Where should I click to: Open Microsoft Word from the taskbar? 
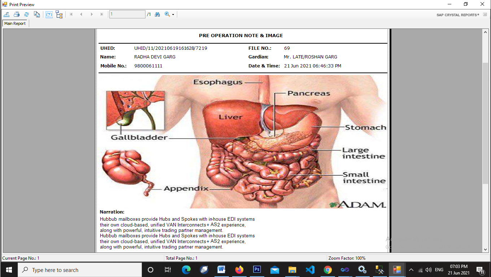point(221,270)
